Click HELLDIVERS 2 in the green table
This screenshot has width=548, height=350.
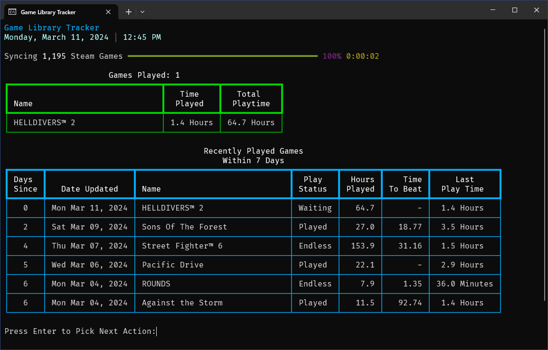coord(44,122)
